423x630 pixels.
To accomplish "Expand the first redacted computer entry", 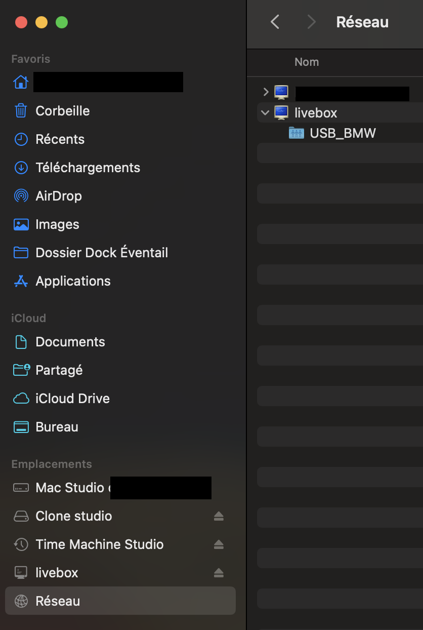I will [x=266, y=92].
